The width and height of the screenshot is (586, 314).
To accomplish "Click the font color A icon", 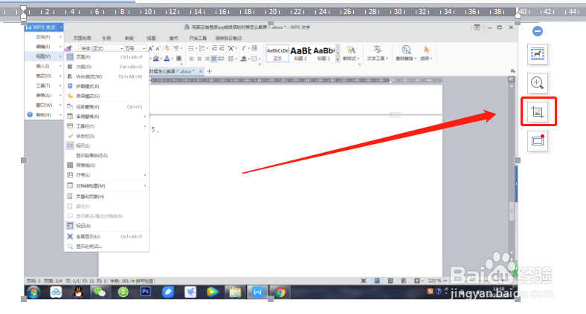I will click(167, 58).
